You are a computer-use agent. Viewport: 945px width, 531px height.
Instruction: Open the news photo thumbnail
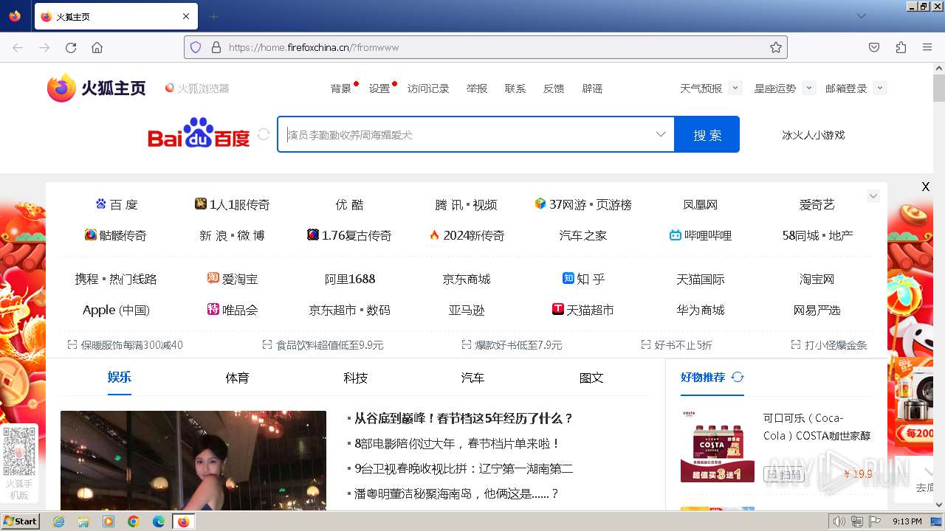tap(193, 461)
